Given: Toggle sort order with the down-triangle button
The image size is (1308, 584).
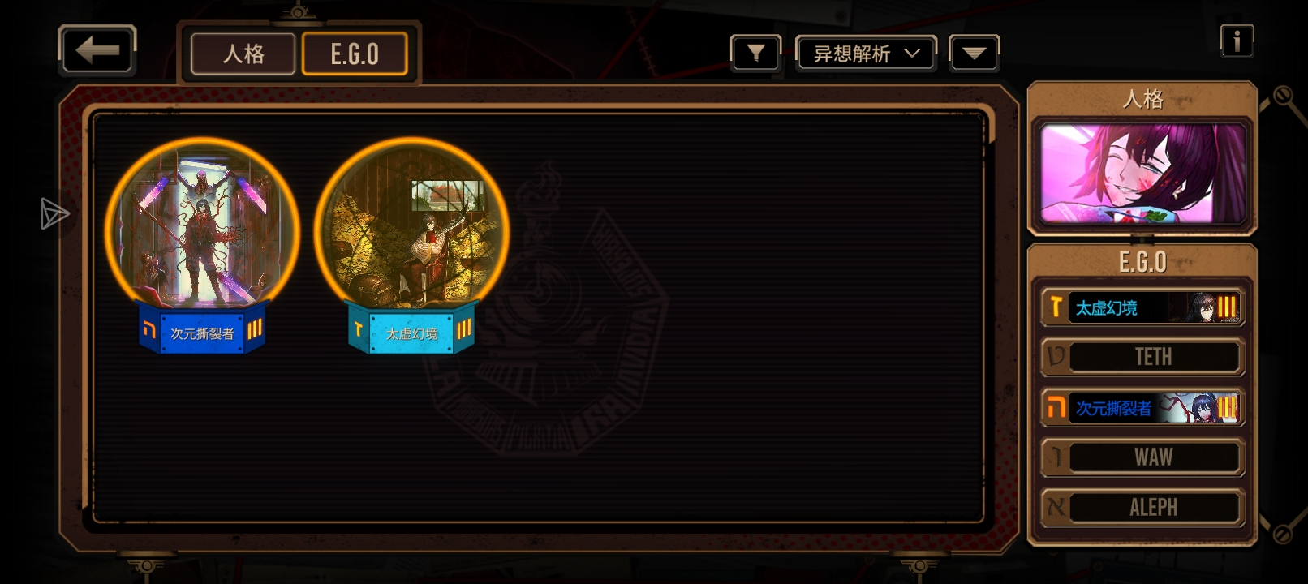Looking at the screenshot, I should pos(974,54).
